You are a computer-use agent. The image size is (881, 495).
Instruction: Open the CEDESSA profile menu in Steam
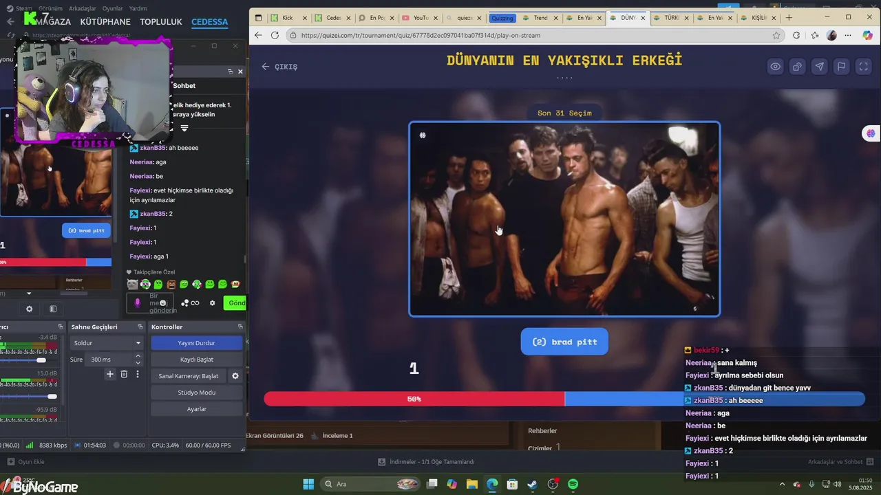[209, 21]
